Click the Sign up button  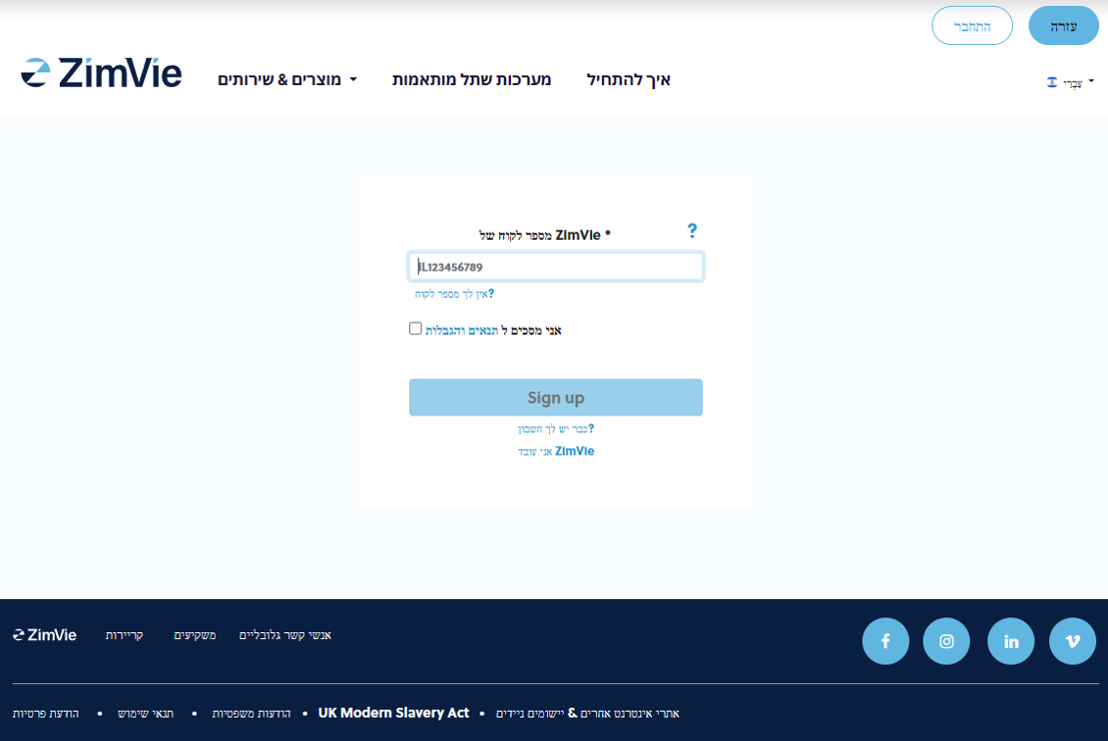click(555, 397)
